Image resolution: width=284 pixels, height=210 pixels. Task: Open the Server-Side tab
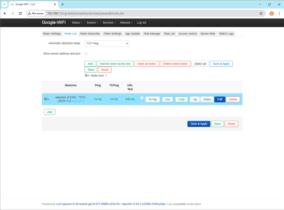click(x=208, y=34)
